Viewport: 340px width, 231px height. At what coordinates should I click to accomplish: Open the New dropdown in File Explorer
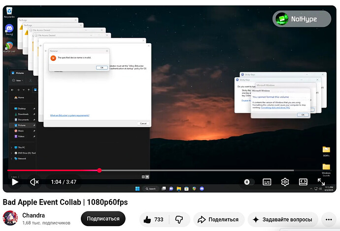[x=18, y=81]
